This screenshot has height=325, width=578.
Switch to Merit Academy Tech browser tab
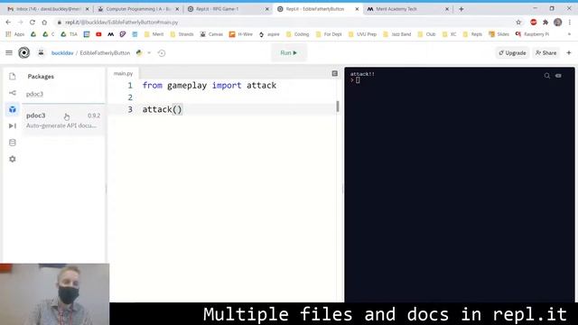[407, 9]
